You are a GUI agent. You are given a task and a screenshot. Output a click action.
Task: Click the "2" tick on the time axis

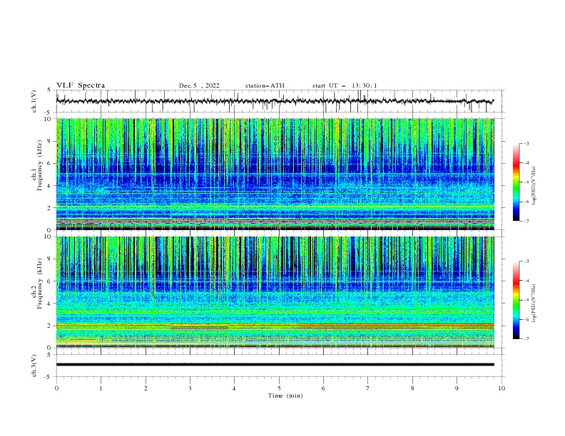point(146,388)
